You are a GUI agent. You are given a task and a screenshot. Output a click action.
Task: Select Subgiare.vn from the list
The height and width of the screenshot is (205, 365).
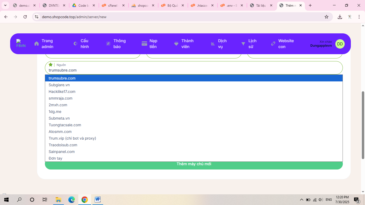[x=194, y=85]
